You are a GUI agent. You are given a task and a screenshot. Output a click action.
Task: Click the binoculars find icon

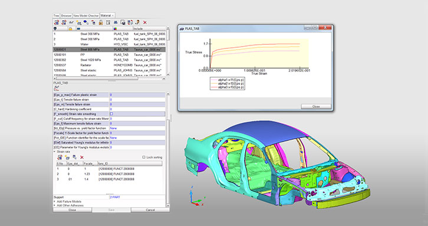point(116,22)
